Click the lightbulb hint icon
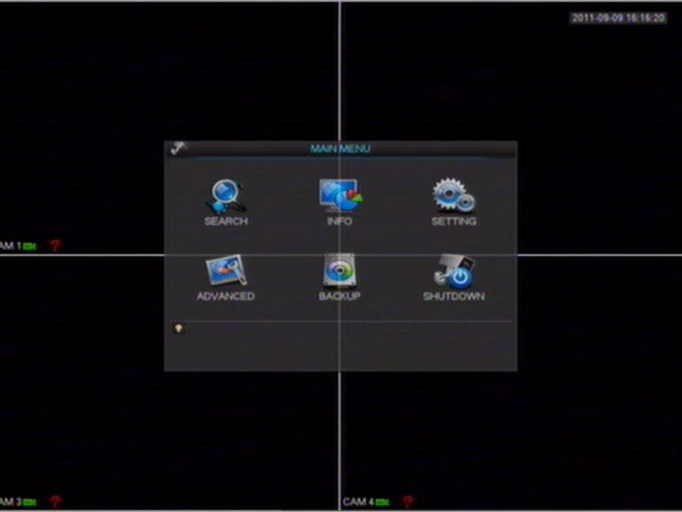 178,328
